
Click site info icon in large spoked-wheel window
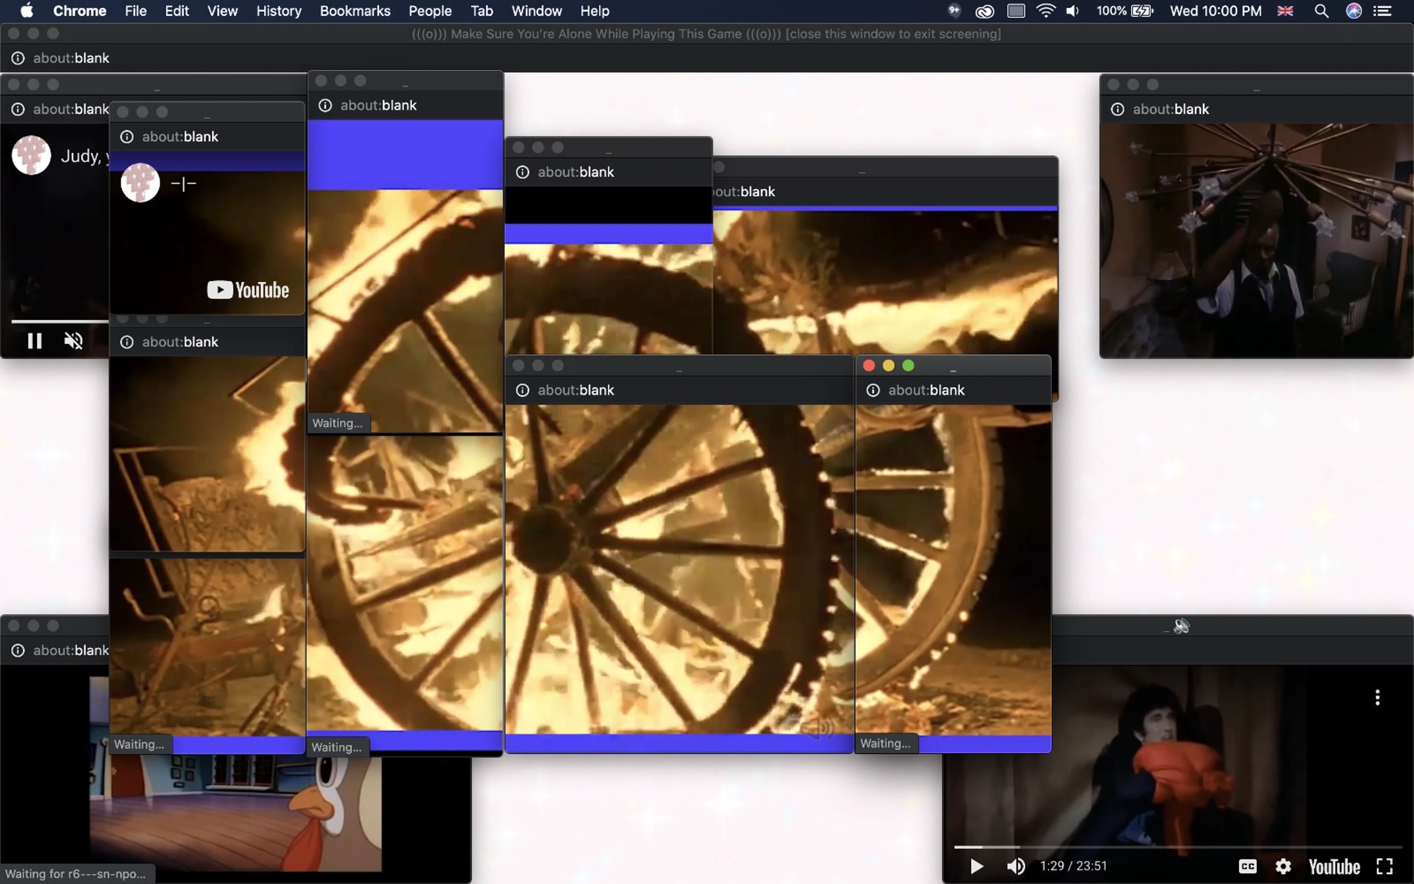point(522,390)
